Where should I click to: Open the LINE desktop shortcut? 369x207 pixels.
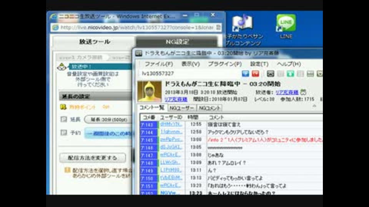(x=286, y=26)
